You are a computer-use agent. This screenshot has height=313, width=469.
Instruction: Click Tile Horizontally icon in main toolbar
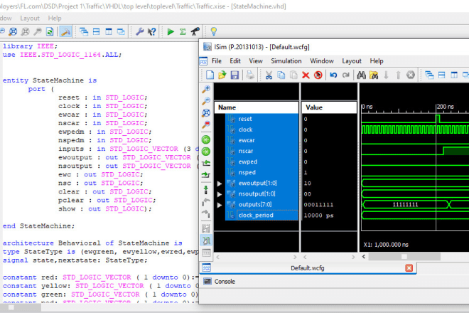[x=97, y=31]
